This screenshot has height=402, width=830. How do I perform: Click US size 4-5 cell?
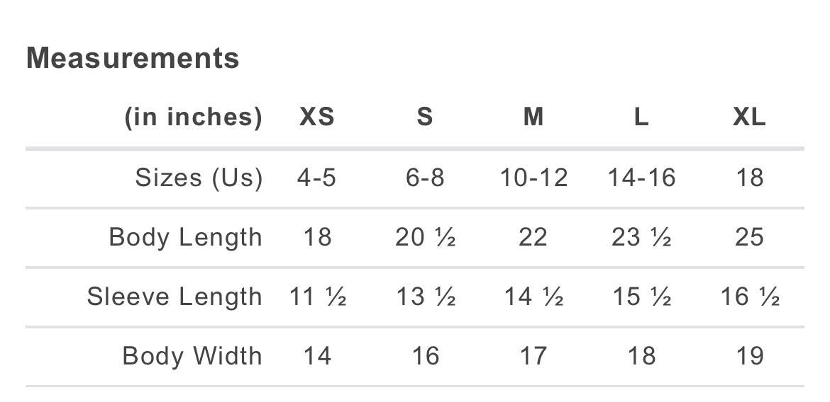point(316,178)
